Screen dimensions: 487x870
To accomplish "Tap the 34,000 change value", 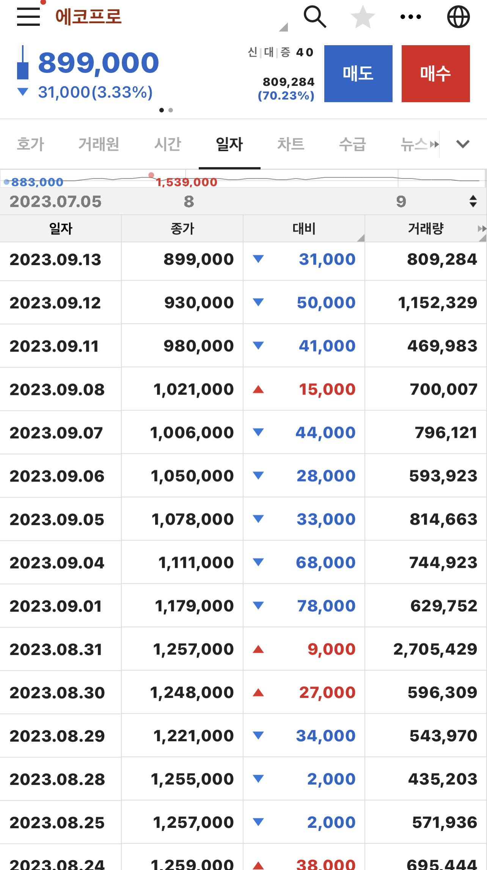I will click(x=326, y=736).
